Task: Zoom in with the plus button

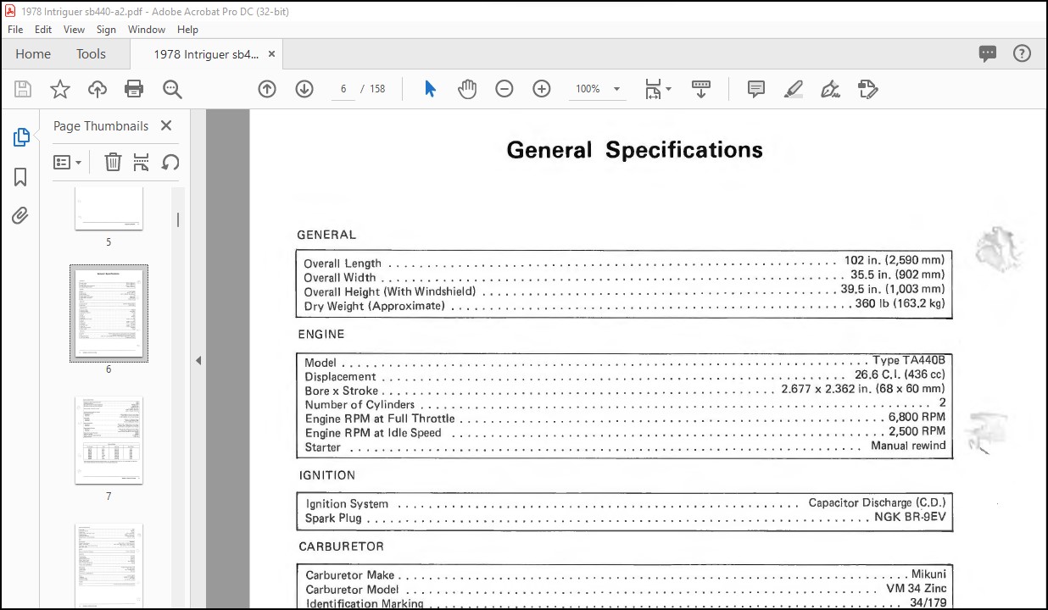Action: tap(542, 89)
